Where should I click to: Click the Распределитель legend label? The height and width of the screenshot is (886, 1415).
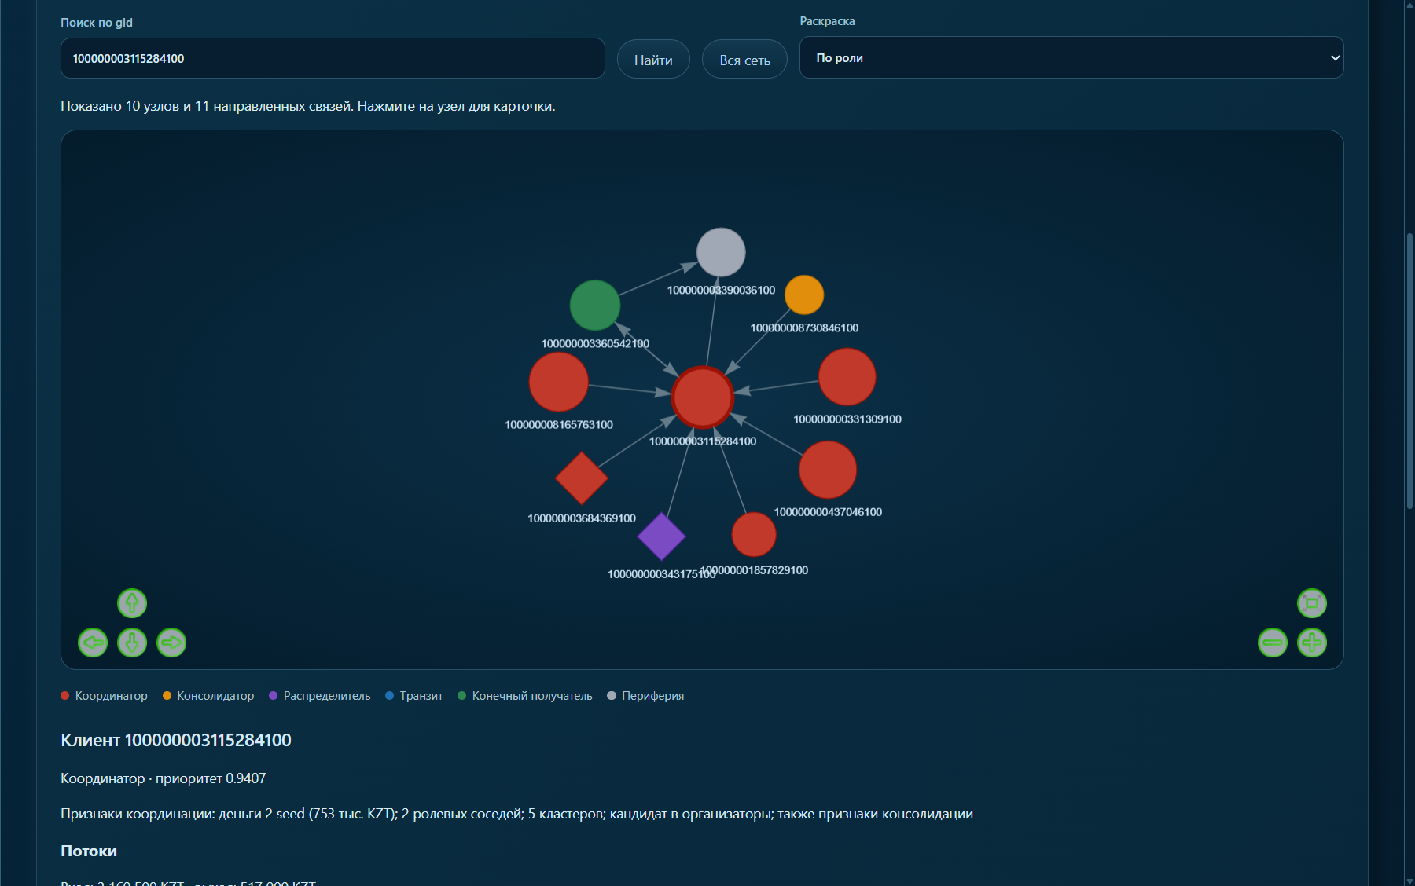click(x=327, y=696)
